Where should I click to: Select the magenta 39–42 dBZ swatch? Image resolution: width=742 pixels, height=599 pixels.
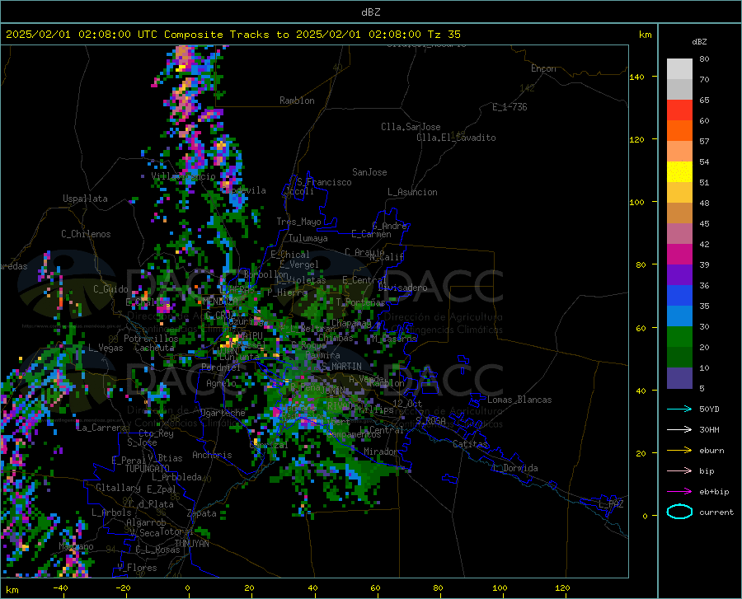point(679,255)
